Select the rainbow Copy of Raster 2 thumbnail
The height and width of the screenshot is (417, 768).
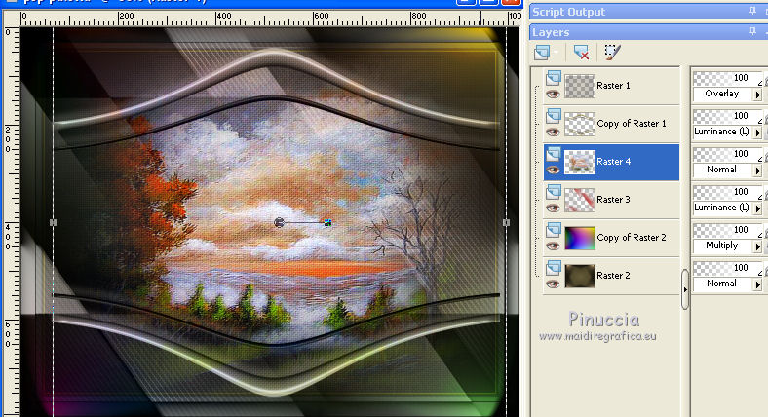tap(580, 239)
